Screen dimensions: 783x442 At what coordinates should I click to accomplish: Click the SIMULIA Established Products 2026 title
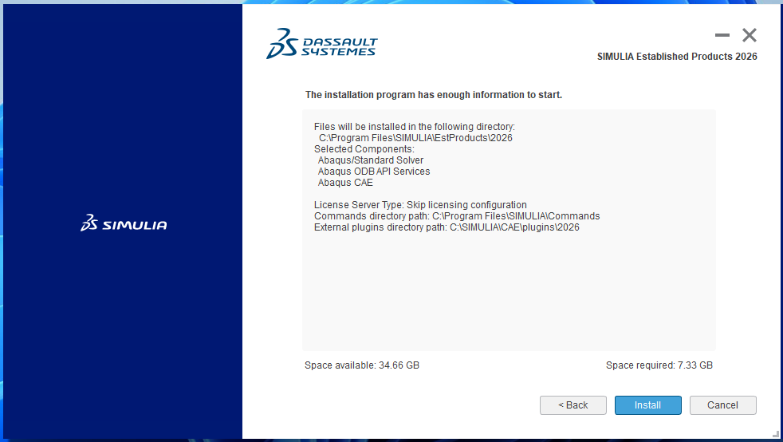point(677,57)
